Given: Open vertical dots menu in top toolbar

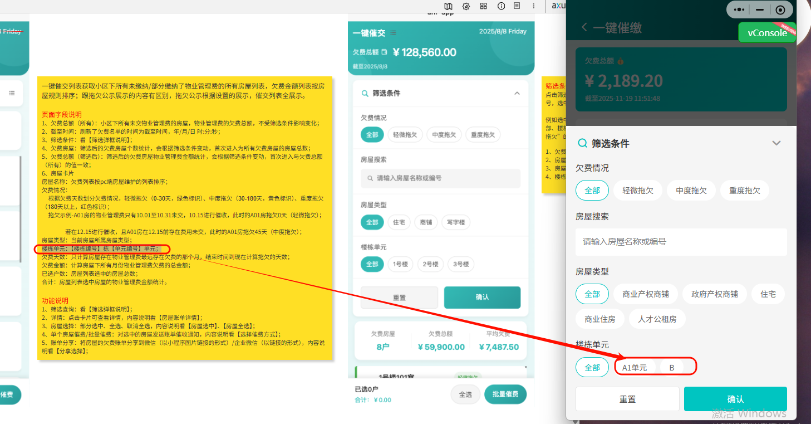Looking at the screenshot, I should pos(534,6).
